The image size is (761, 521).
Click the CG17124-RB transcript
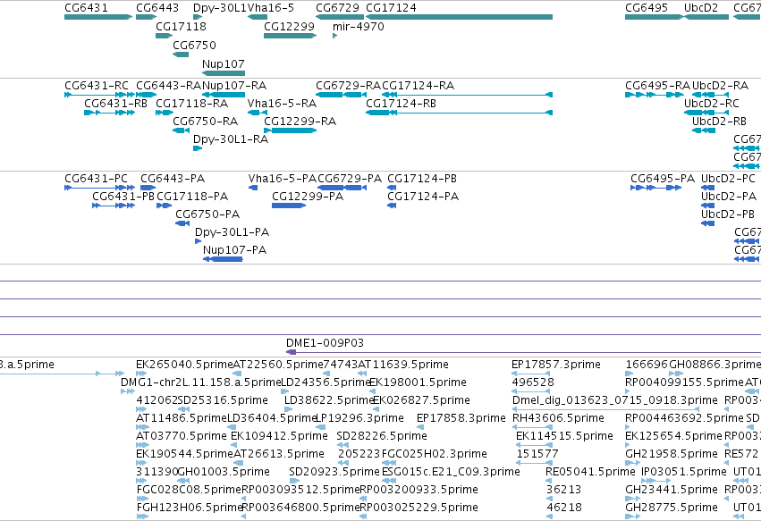459,113
